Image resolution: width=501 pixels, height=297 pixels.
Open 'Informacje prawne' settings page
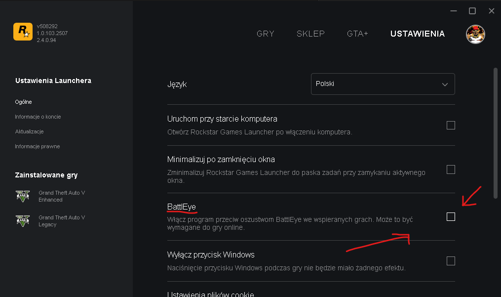[37, 146]
